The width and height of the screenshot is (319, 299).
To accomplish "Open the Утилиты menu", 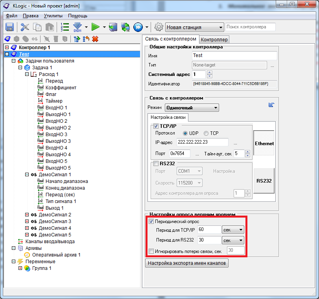I will [x=53, y=16].
